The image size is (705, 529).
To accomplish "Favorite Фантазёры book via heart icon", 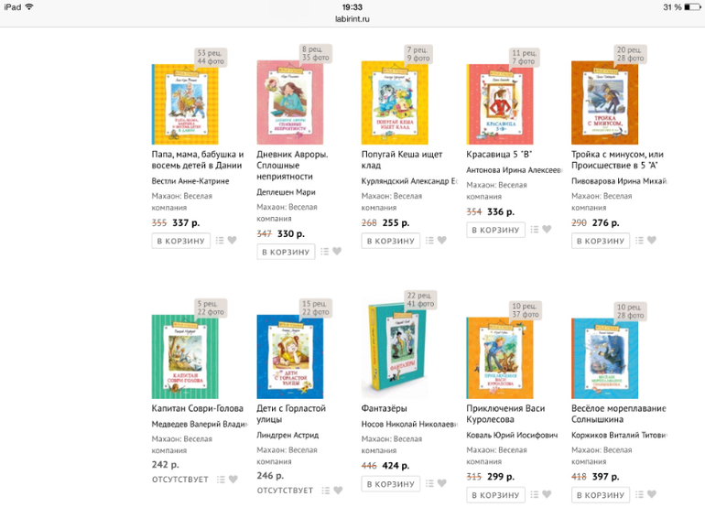I will pos(442,483).
